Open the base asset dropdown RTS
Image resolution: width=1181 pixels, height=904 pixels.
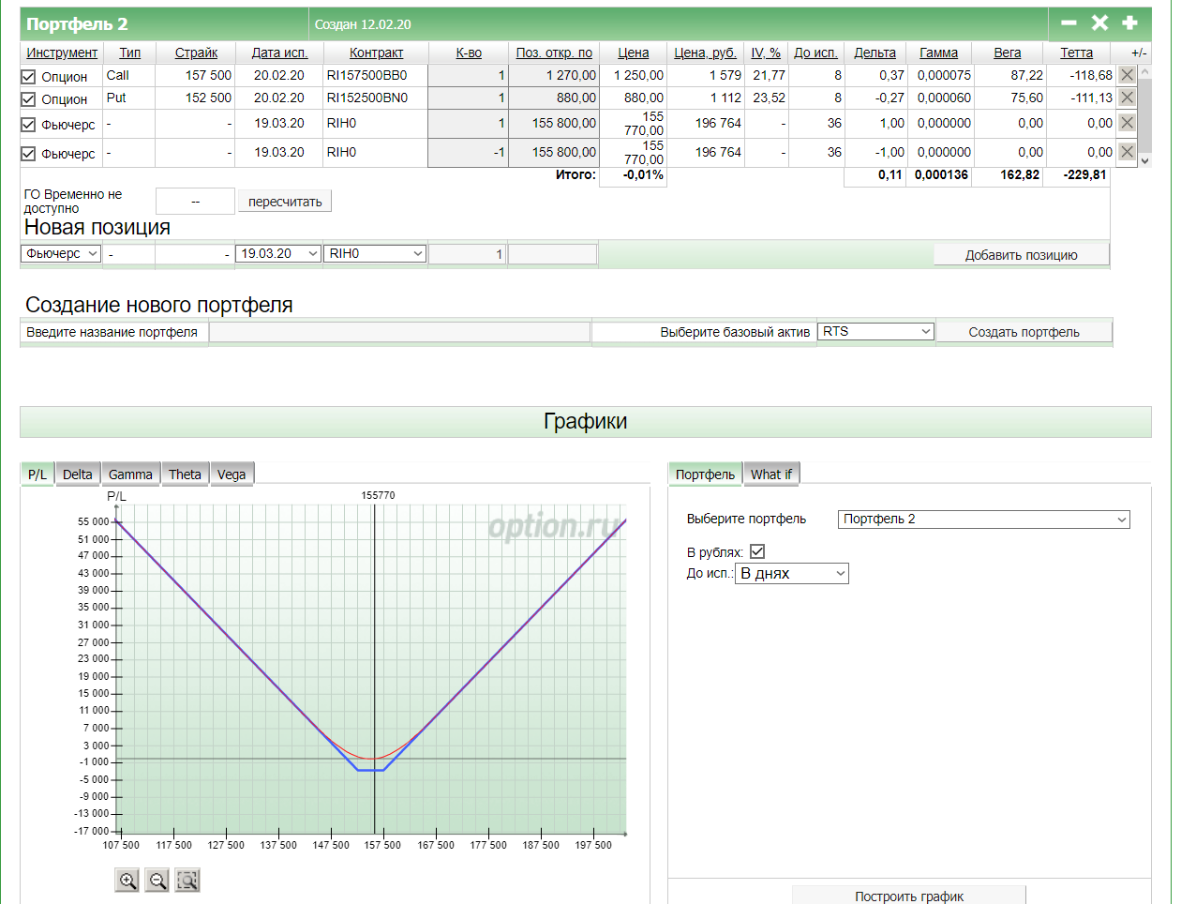click(876, 331)
